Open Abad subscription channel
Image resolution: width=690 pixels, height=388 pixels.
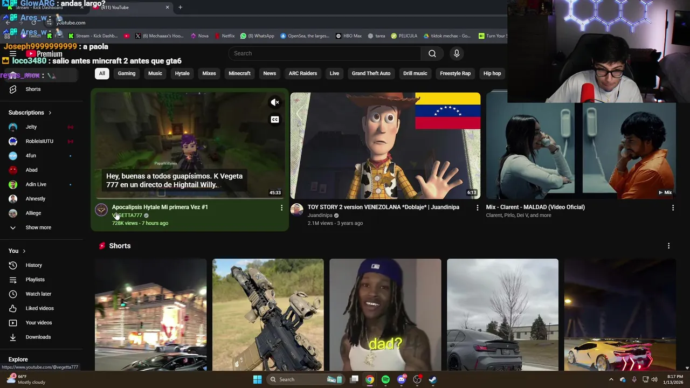point(31,170)
